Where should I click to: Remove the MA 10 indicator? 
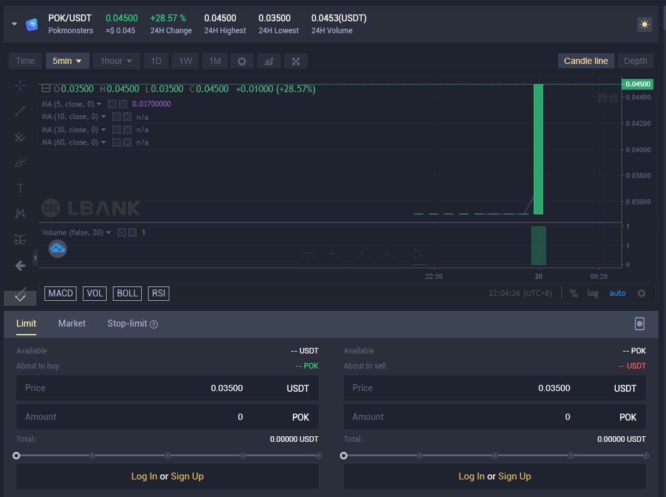127,117
